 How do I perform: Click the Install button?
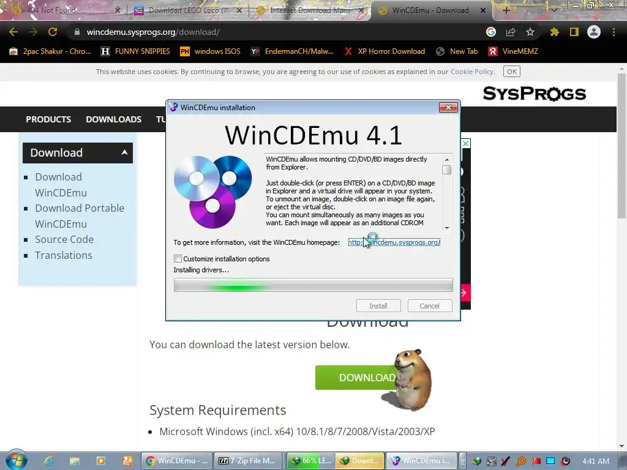click(378, 306)
